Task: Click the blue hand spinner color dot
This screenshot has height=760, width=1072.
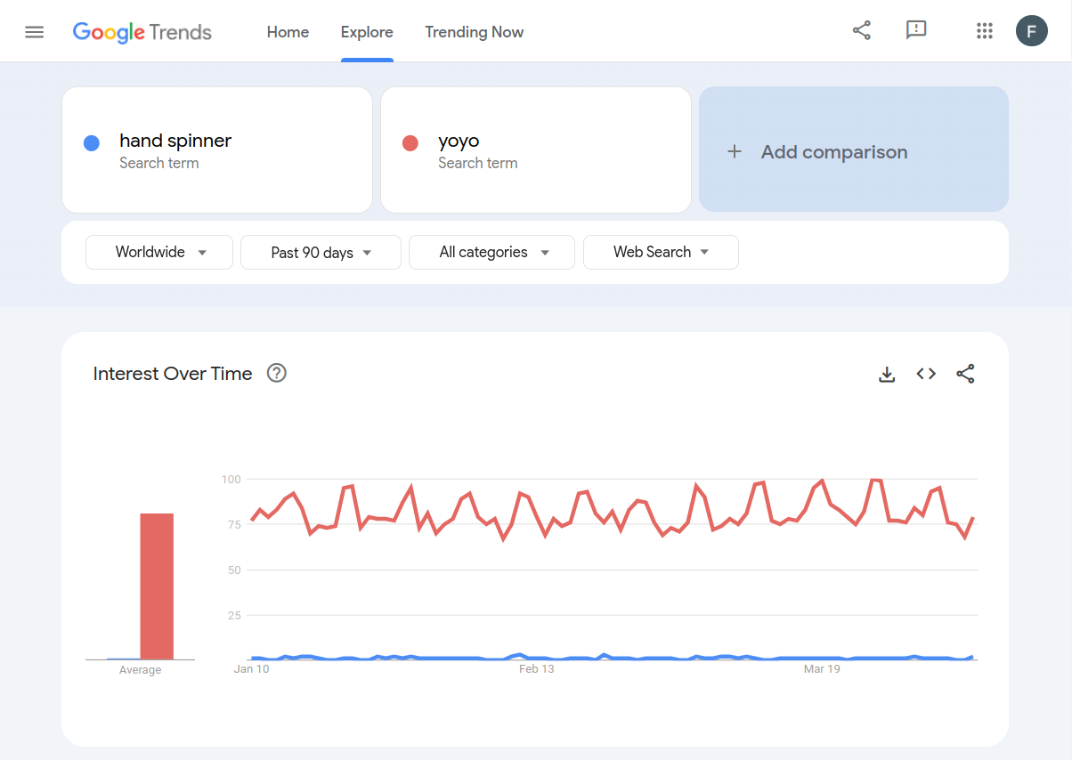Action: [91, 142]
